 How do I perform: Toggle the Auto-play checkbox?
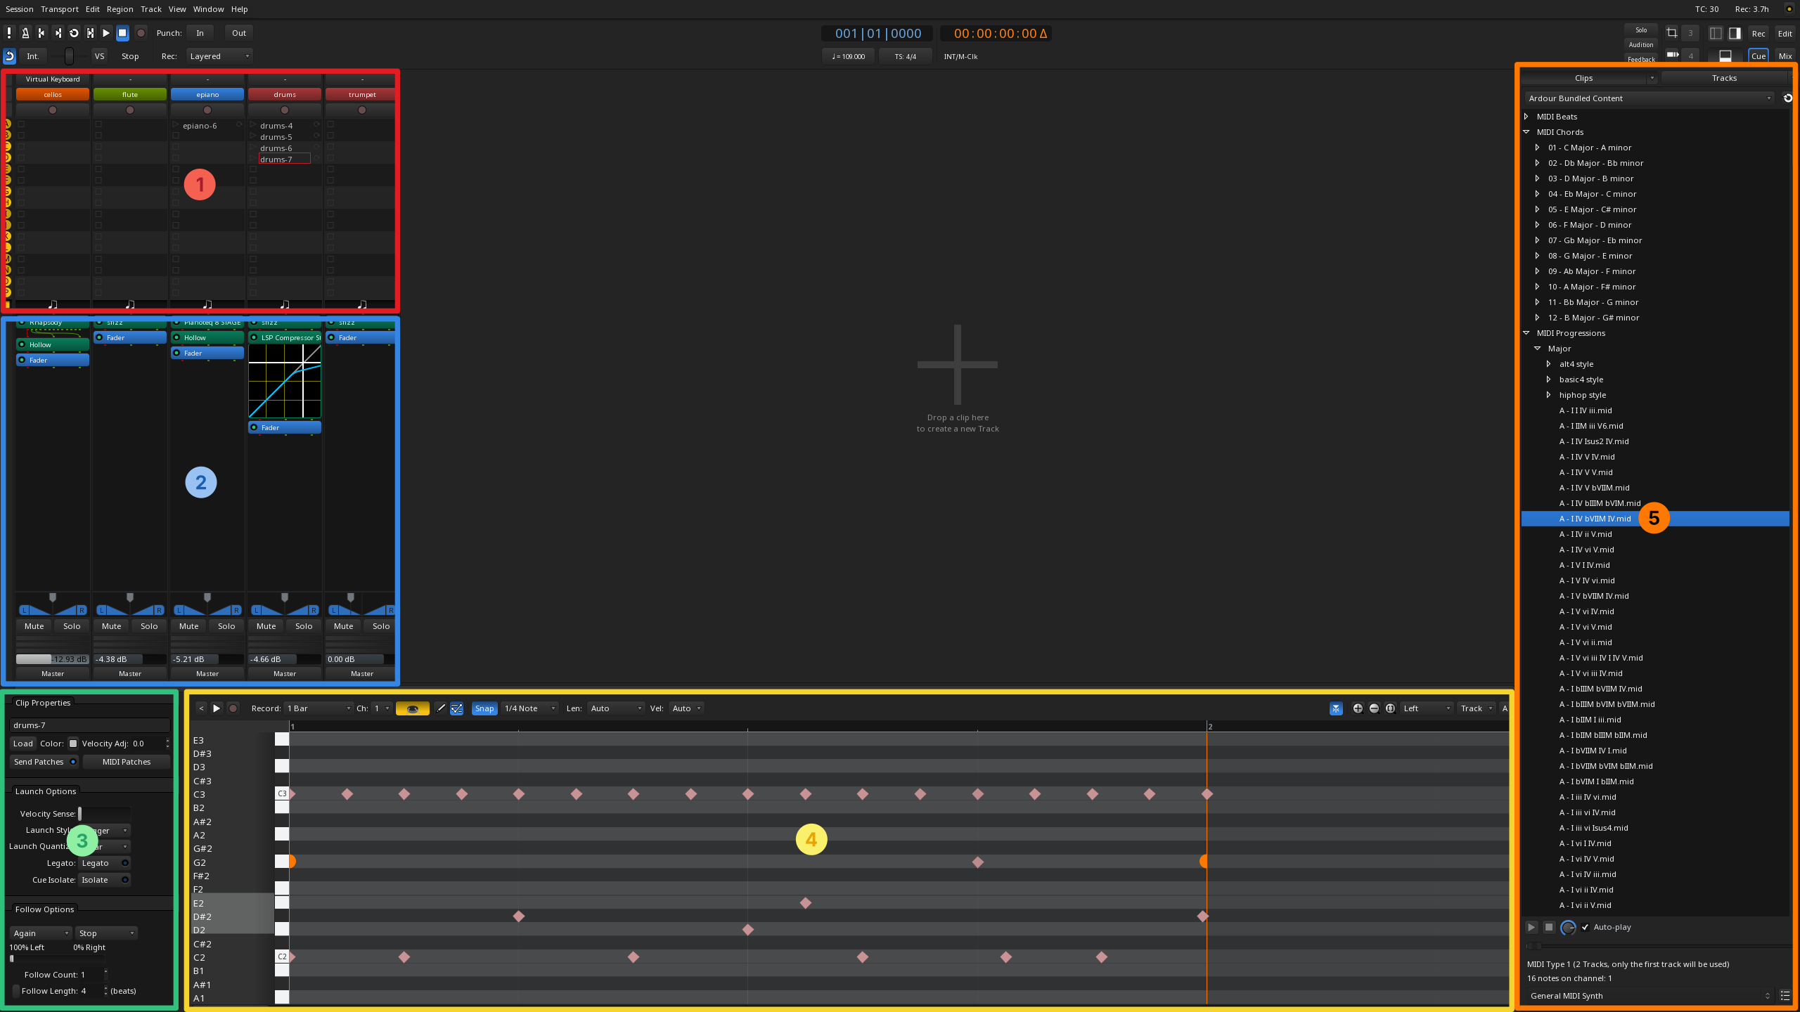(1586, 928)
